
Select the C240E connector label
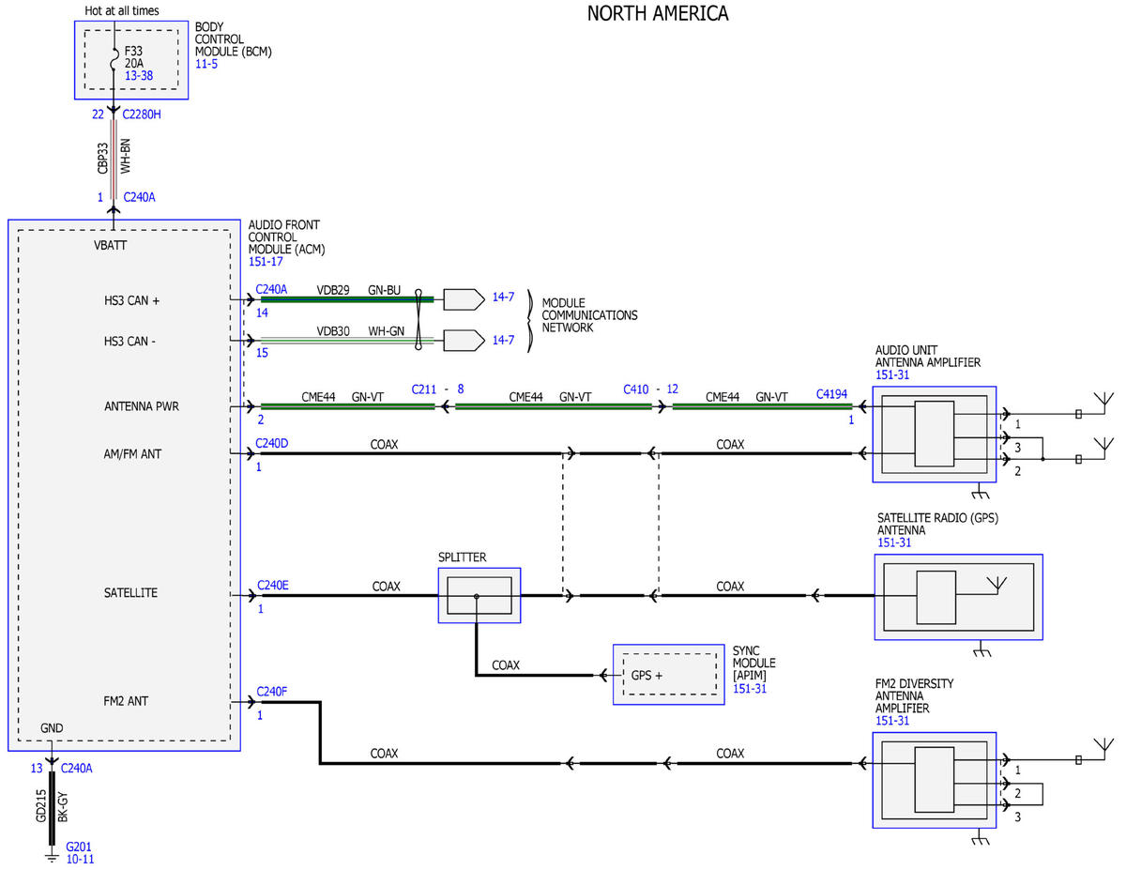(272, 586)
